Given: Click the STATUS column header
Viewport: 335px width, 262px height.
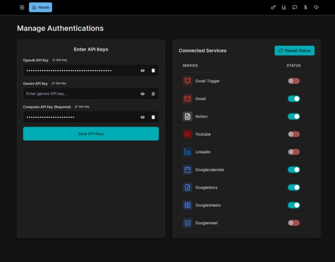Looking at the screenshot, I should point(293,65).
